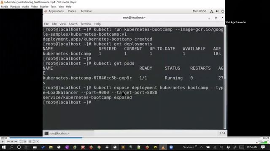Stop playback in VLC
The width and height of the screenshot is (270, 151).
pyautogui.click(x=12, y=142)
